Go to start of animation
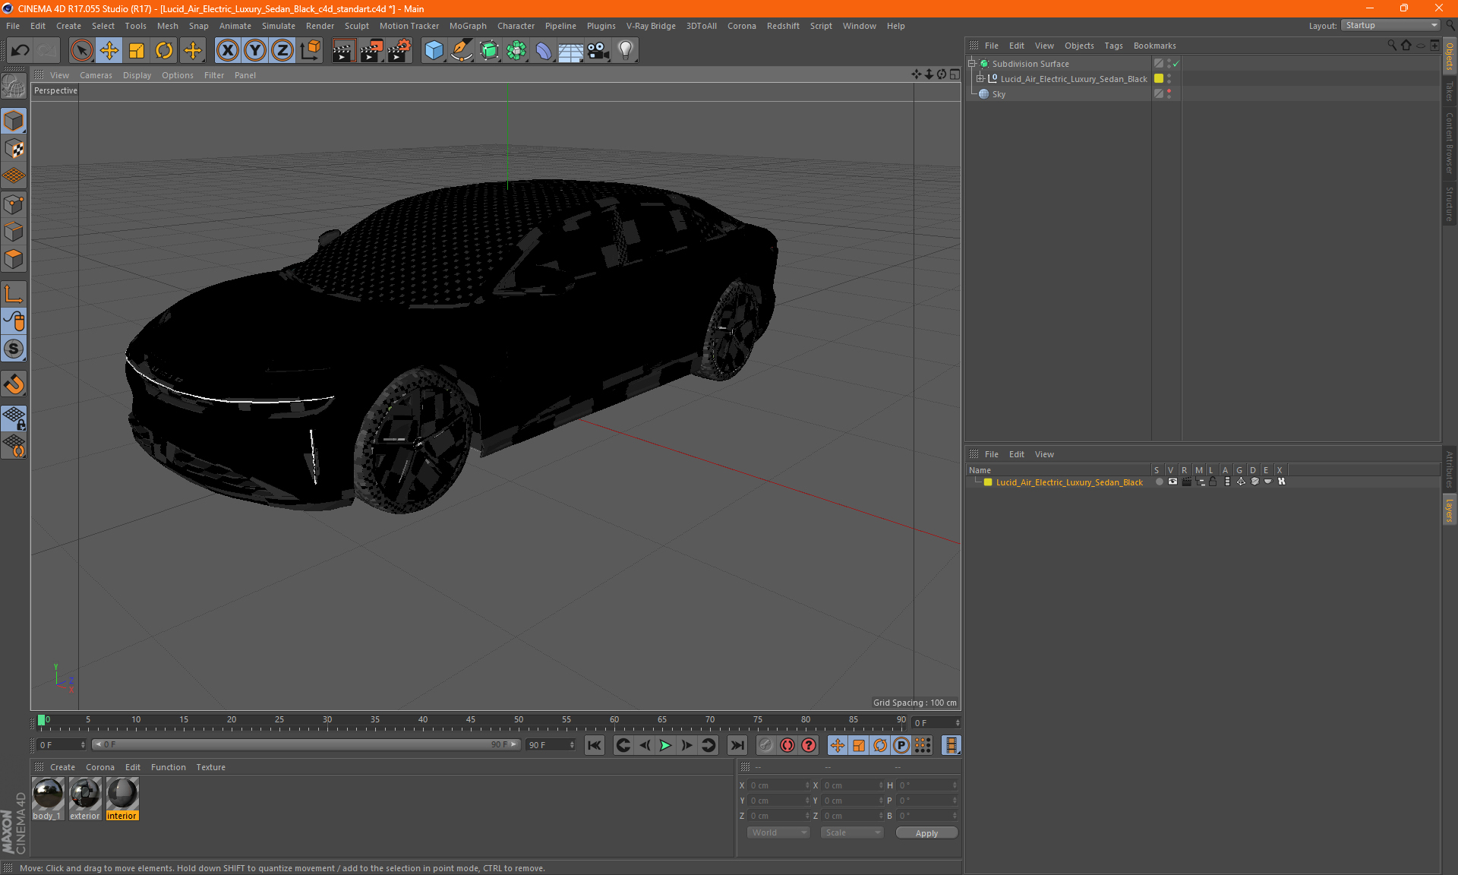 click(x=595, y=745)
